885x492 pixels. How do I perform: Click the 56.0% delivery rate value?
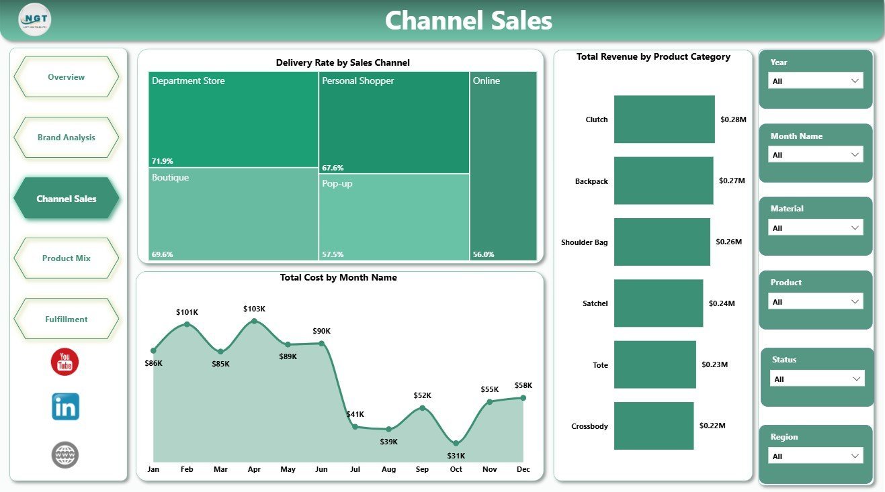pyautogui.click(x=484, y=254)
